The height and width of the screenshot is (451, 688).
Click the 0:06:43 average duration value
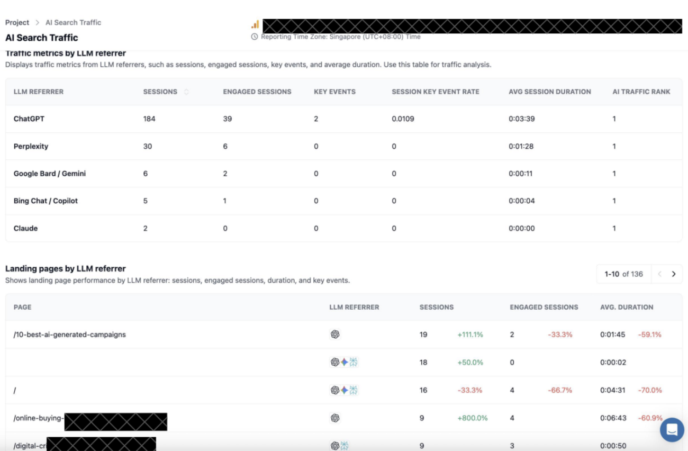[x=613, y=418]
